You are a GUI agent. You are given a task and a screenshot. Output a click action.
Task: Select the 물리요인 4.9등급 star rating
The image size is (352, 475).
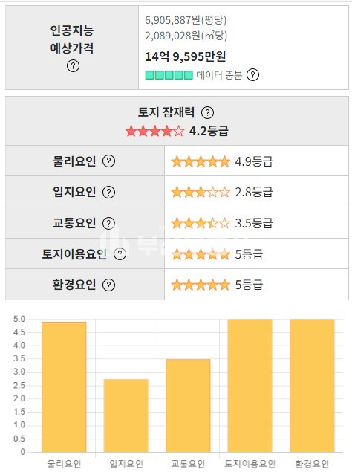201,161
